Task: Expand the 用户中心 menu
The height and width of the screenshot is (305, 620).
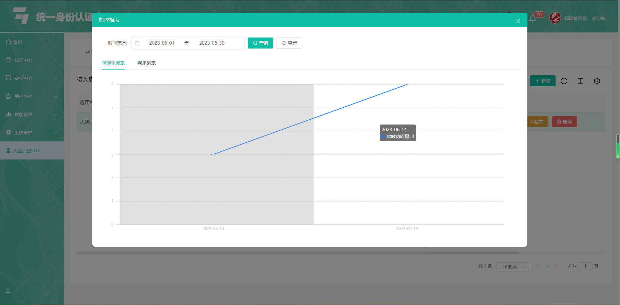Action: click(32, 96)
